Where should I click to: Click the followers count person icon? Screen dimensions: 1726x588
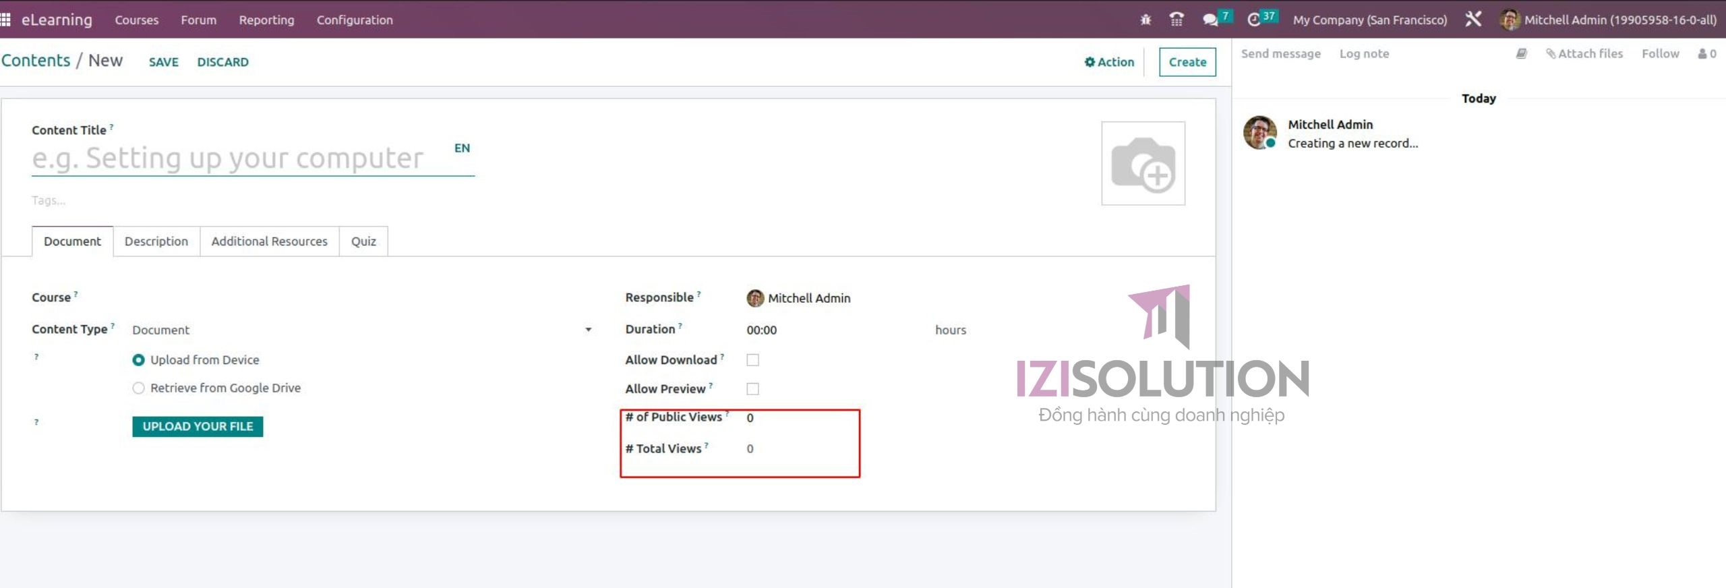[x=1707, y=53]
